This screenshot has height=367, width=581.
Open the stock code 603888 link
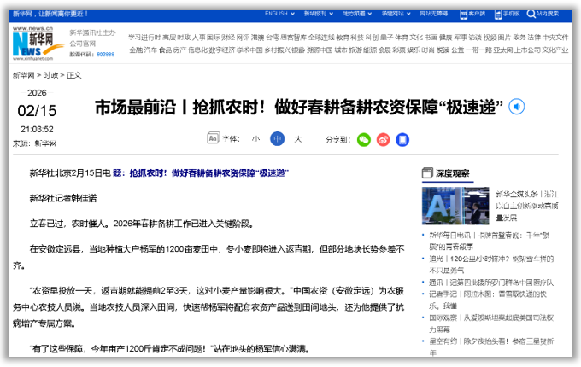[x=105, y=54]
